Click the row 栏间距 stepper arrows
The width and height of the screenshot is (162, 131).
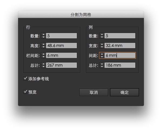point(43,55)
